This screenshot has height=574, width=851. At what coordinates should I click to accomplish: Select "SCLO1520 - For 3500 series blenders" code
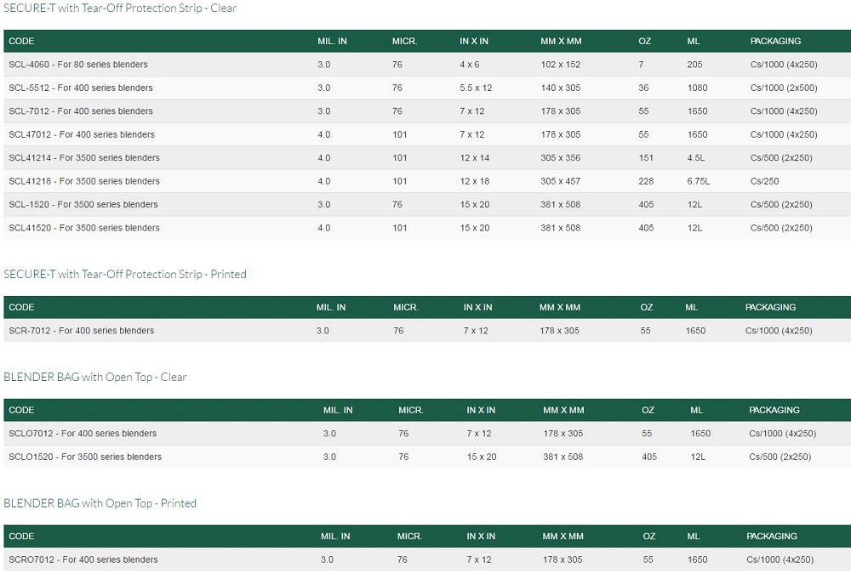(85, 457)
